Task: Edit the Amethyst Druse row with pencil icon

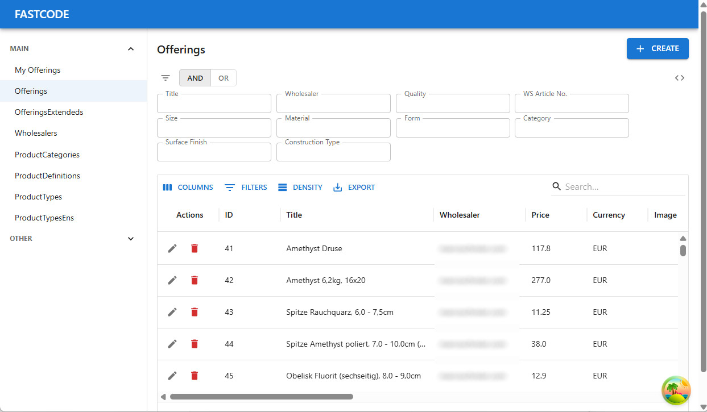Action: pyautogui.click(x=172, y=248)
